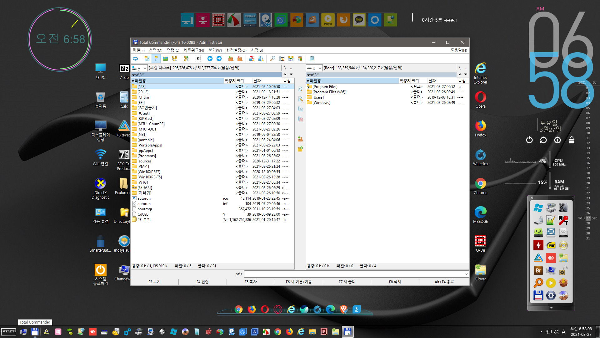Viewport: 600px width, 338px height.
Task: Click the unpack files toolbar icon
Action: (240, 59)
